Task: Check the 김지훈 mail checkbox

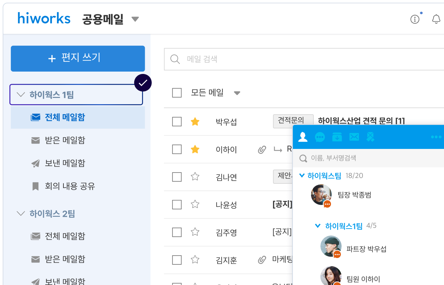Action: 177,260
